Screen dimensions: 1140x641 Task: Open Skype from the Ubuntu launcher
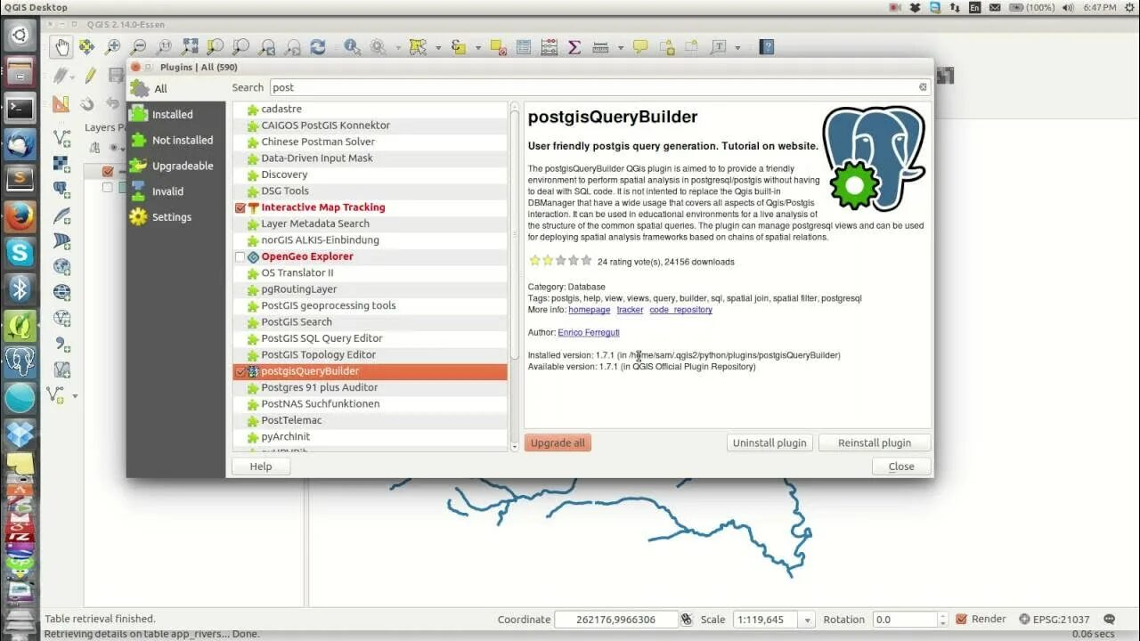pyautogui.click(x=20, y=253)
